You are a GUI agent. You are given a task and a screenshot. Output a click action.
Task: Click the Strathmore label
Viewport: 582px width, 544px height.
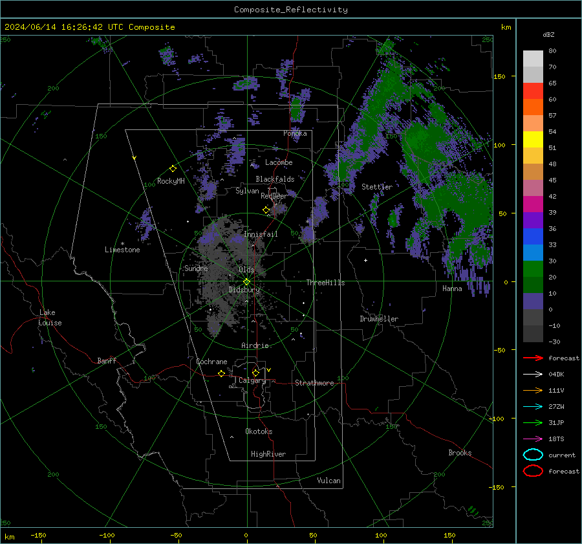pos(314,383)
